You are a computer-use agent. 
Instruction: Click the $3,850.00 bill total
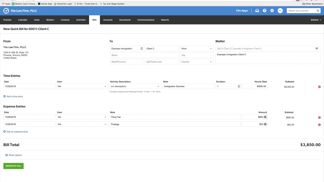[x=310, y=145]
